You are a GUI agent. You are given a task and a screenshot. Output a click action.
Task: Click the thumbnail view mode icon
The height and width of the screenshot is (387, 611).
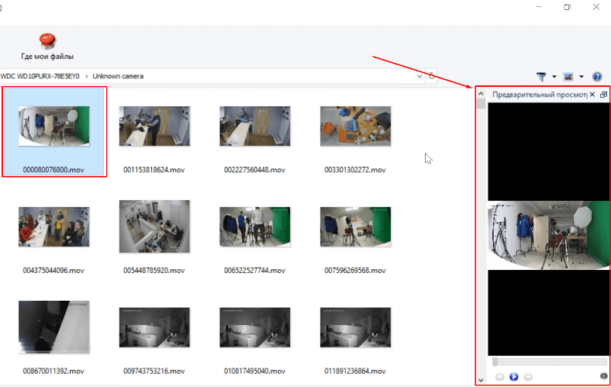(x=568, y=77)
